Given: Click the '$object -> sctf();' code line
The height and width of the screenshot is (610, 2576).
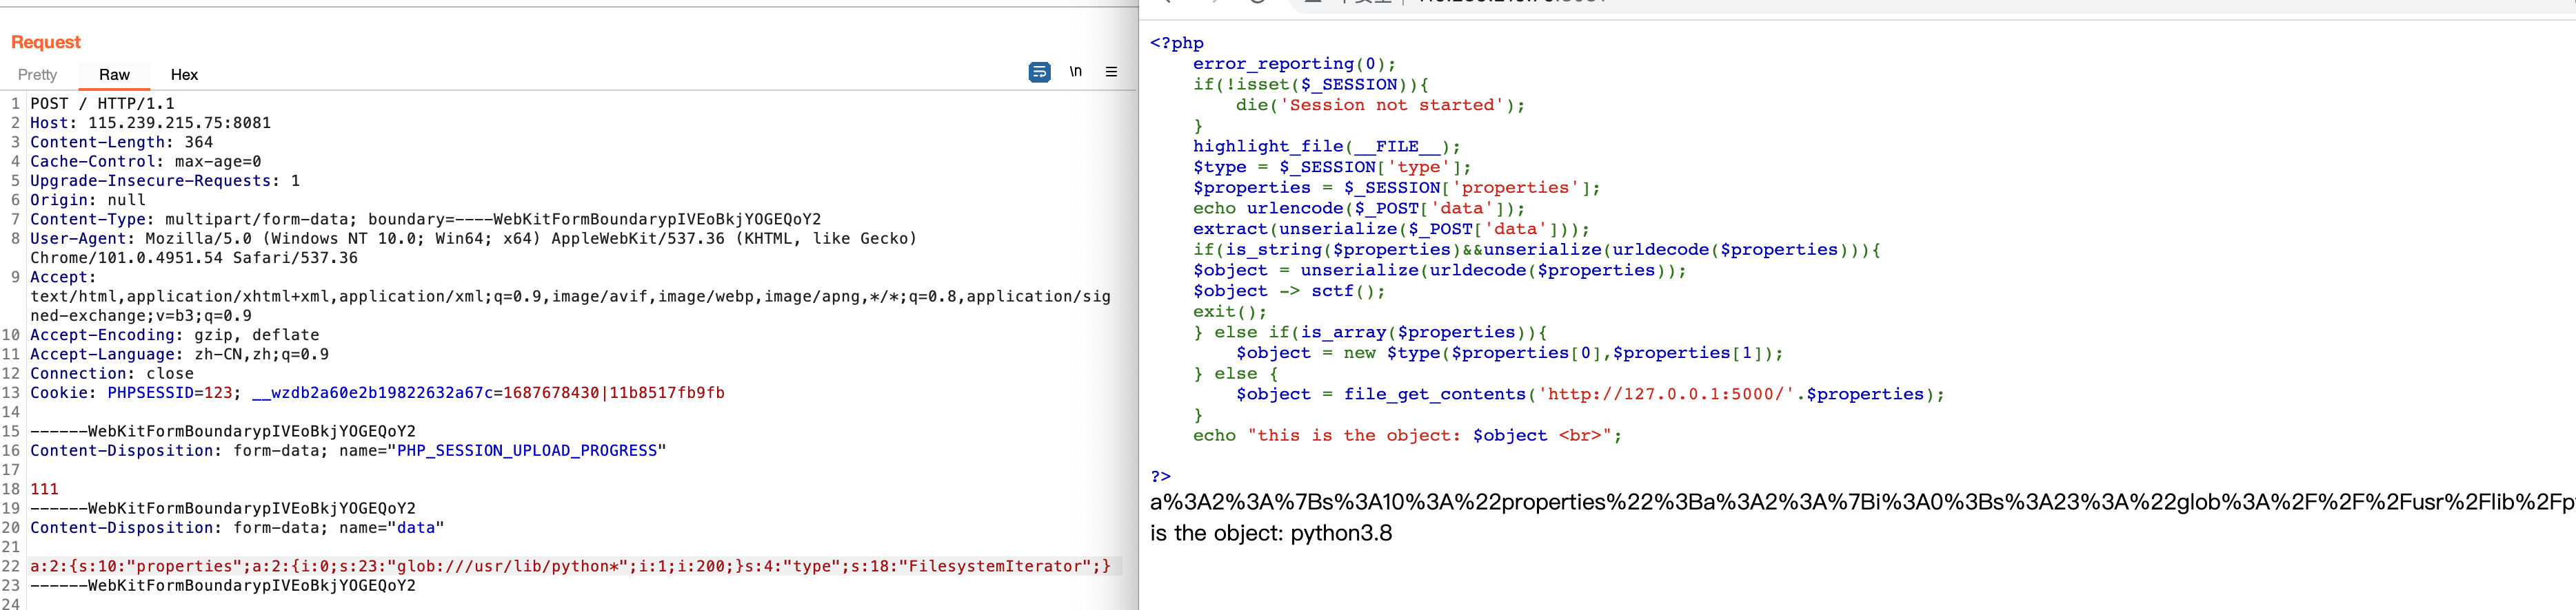Looking at the screenshot, I should pyautogui.click(x=1289, y=291).
